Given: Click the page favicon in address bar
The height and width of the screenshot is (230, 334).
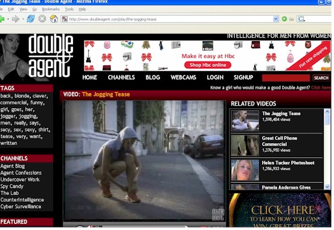Looking at the screenshot, I should click(65, 19).
